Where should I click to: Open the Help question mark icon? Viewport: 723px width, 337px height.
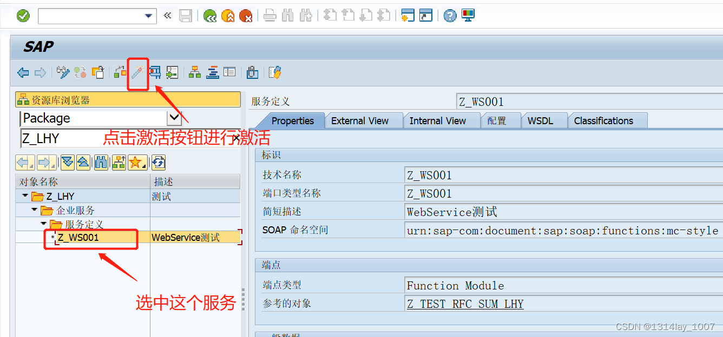pyautogui.click(x=450, y=16)
